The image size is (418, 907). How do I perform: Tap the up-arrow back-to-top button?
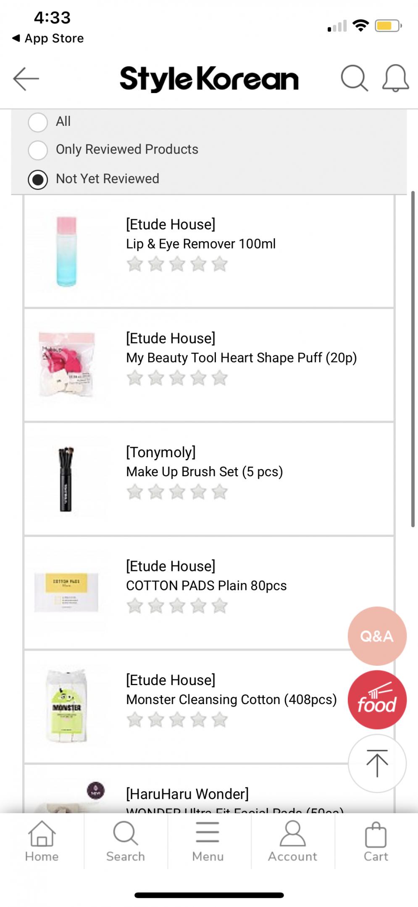[377, 763]
